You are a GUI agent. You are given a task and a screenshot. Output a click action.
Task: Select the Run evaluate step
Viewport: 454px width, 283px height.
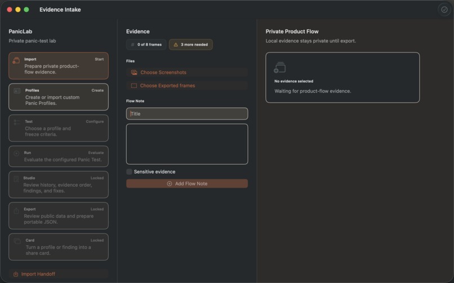pos(59,156)
